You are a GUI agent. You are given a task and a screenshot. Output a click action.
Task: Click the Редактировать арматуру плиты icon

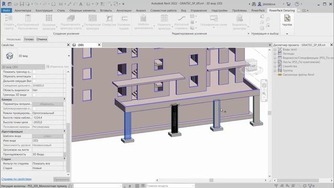coord(71,18)
